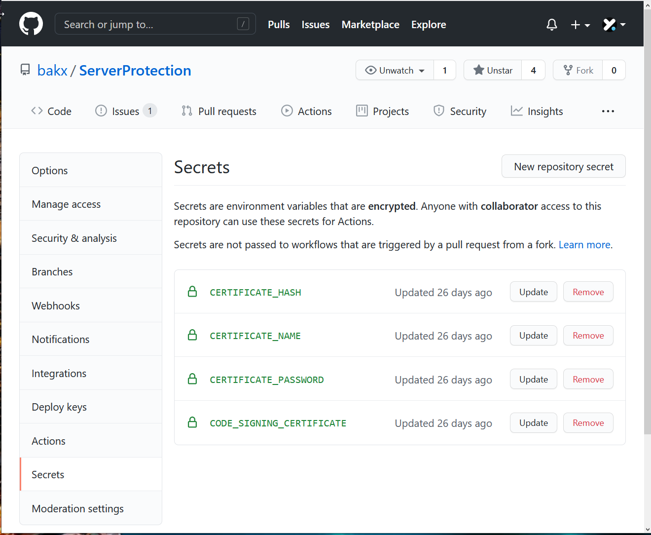
Task: Click the CERTIFICATE_HASH secret name
Action: [255, 292]
